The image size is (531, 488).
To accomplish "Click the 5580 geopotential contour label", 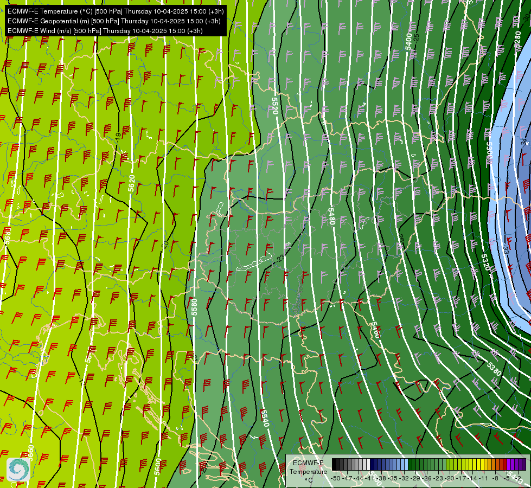I will (x=194, y=307).
